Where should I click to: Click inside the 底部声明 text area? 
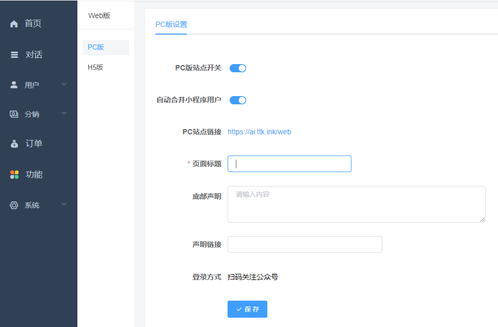pos(356,204)
